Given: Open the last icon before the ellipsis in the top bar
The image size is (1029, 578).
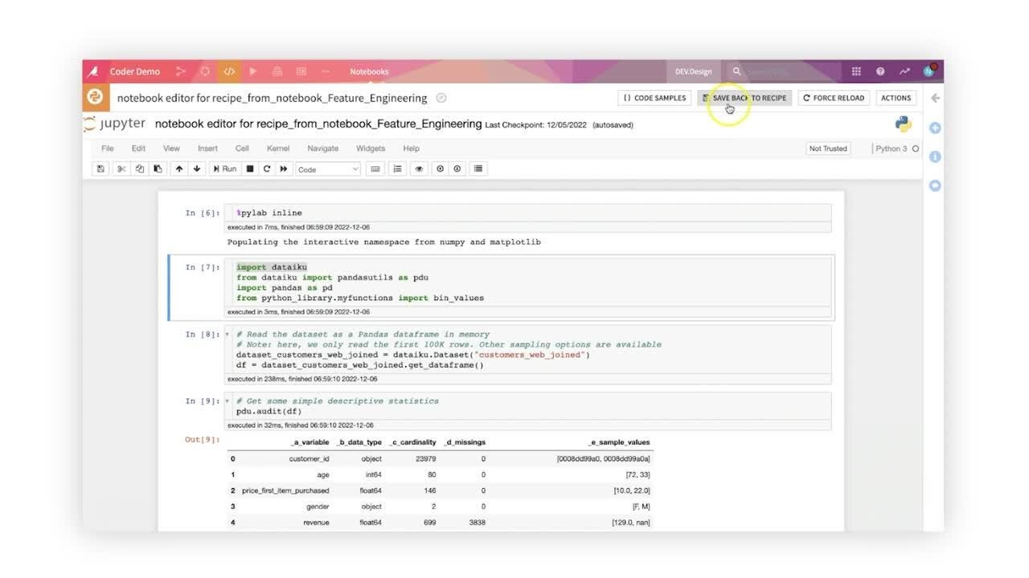Looking at the screenshot, I should coord(301,71).
